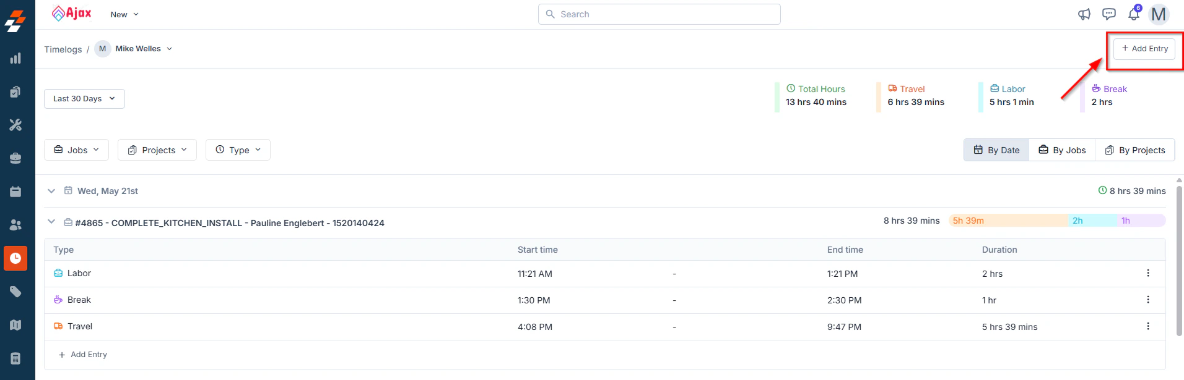Image resolution: width=1184 pixels, height=380 pixels.
Task: Click in the Search input field
Action: click(659, 14)
